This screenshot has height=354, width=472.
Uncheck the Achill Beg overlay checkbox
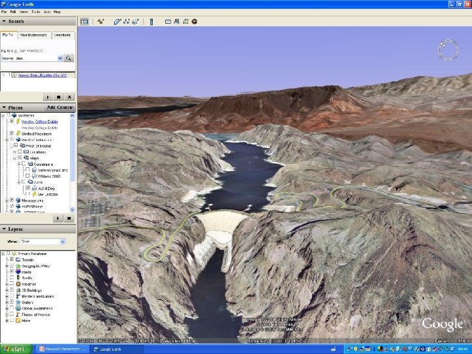pos(28,188)
